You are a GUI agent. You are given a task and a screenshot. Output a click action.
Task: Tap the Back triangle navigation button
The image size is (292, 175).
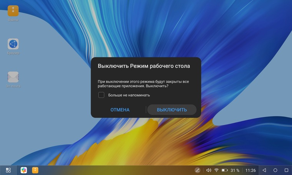[x=264, y=170]
